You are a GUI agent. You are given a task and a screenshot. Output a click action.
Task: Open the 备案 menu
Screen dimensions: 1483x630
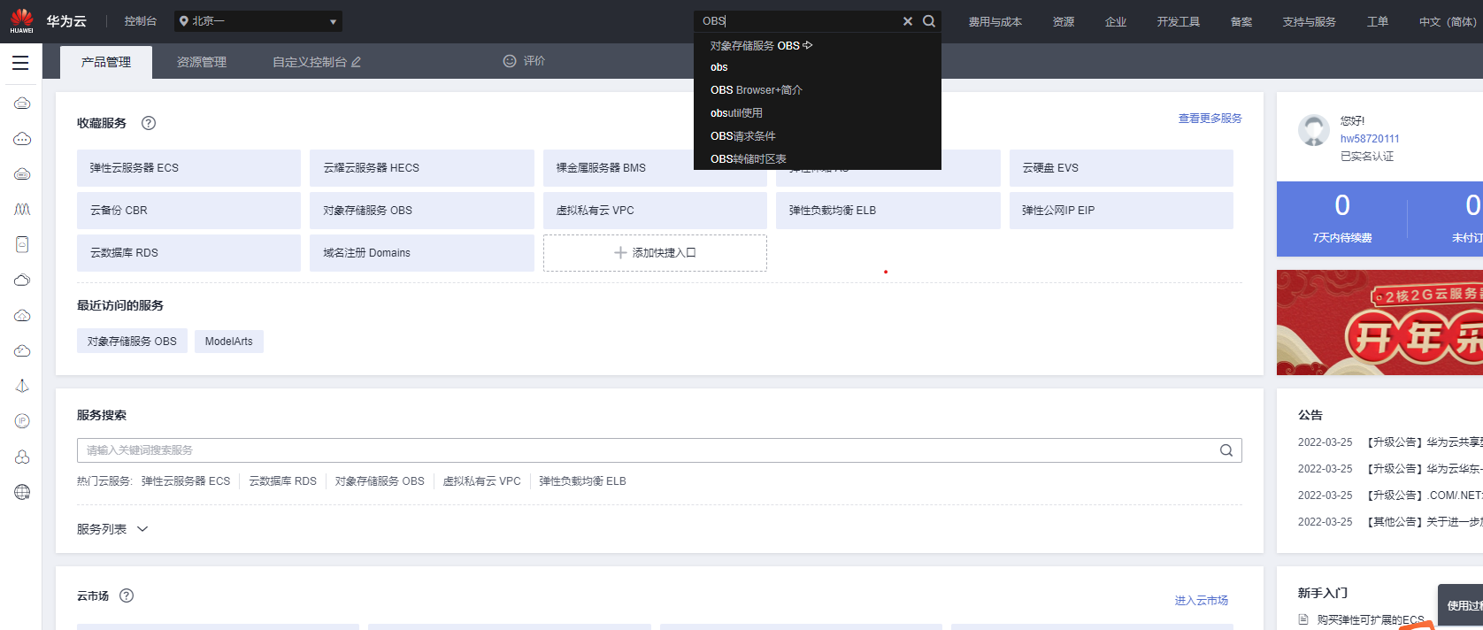1241,21
